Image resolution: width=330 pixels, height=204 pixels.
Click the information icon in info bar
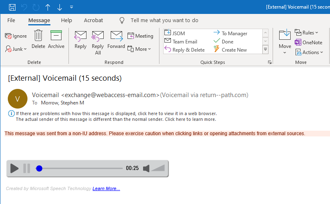tap(11, 113)
